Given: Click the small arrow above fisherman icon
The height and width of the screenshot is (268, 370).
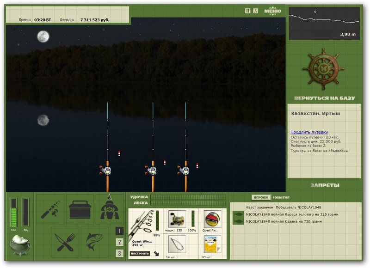Looking at the screenshot, I should (x=109, y=196).
